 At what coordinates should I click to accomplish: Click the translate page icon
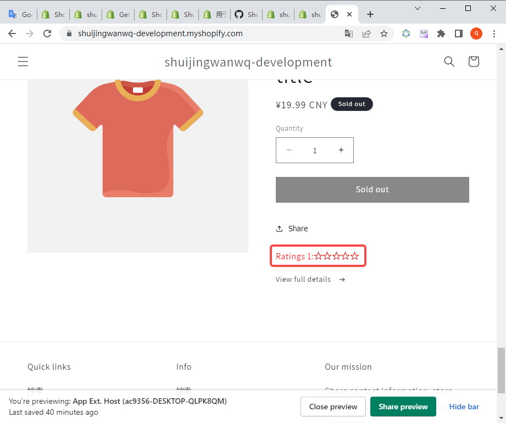point(349,34)
